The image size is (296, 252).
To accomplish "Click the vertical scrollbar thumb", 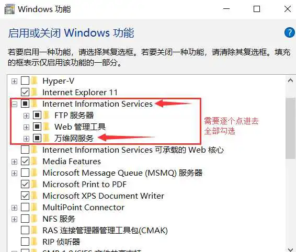I will [290, 129].
